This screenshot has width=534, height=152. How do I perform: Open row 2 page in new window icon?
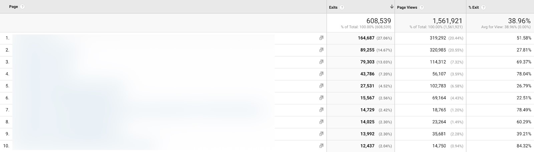321,50
